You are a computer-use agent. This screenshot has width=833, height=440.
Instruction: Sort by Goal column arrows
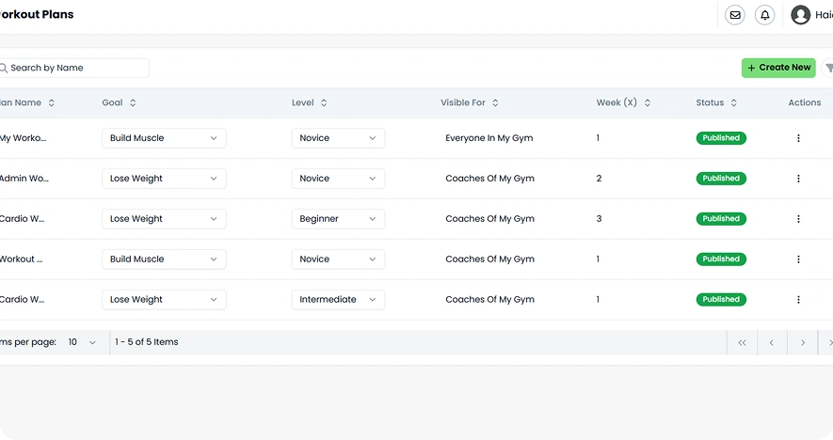coord(133,103)
